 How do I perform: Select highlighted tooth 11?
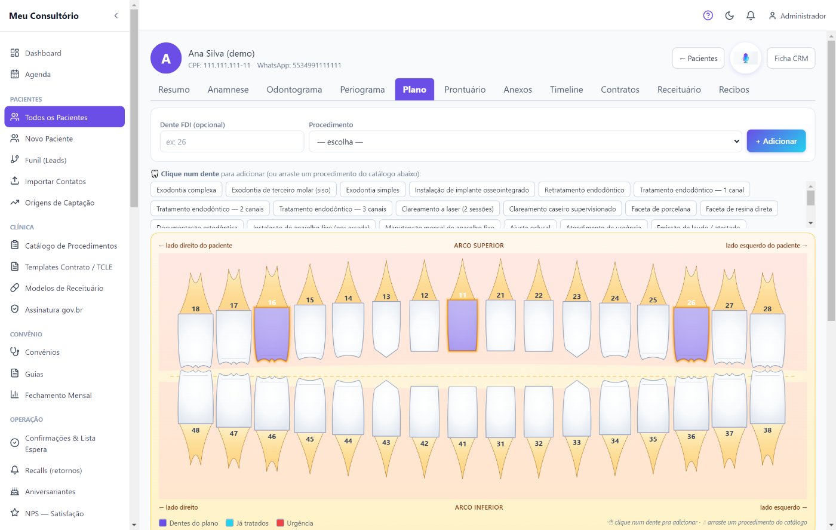462,324
